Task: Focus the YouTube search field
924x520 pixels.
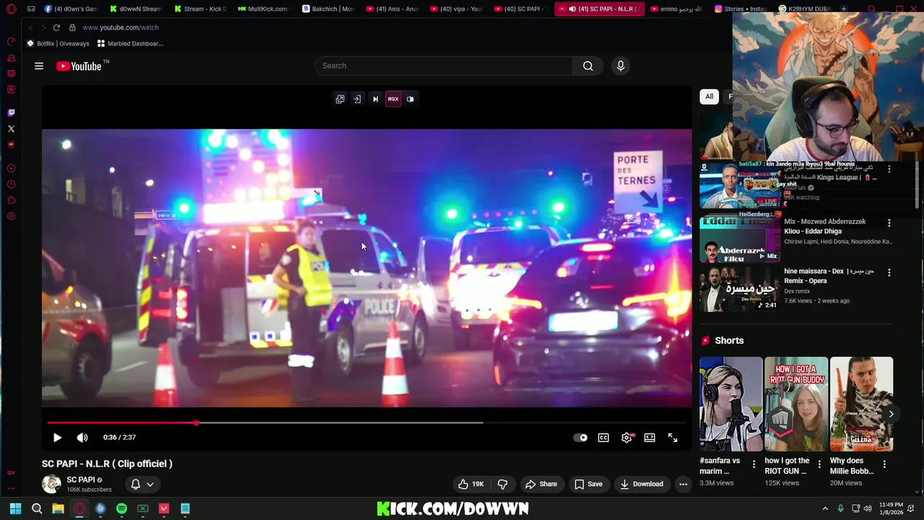Action: click(444, 66)
